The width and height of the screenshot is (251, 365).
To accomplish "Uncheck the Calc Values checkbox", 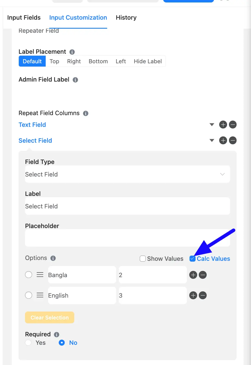I will (193, 259).
